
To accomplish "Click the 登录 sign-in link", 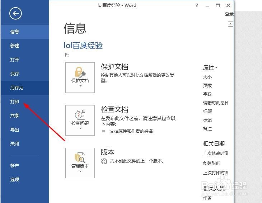I will (229, 14).
